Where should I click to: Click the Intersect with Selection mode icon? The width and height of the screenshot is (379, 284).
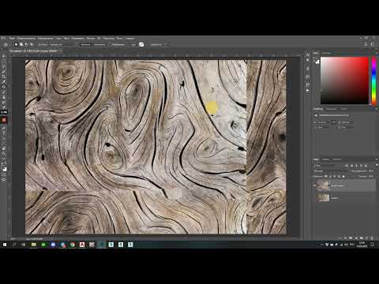coord(32,45)
